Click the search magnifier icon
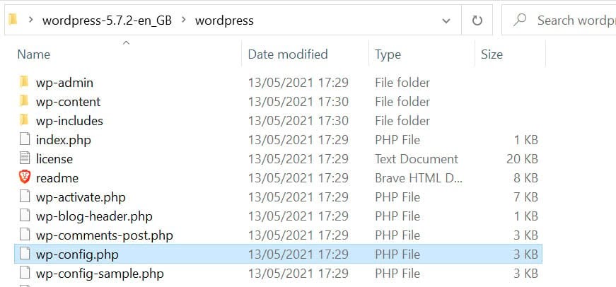 [x=520, y=20]
